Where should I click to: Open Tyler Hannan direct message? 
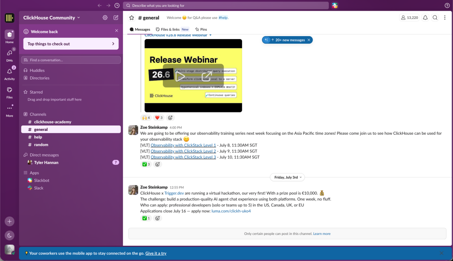[71, 162]
